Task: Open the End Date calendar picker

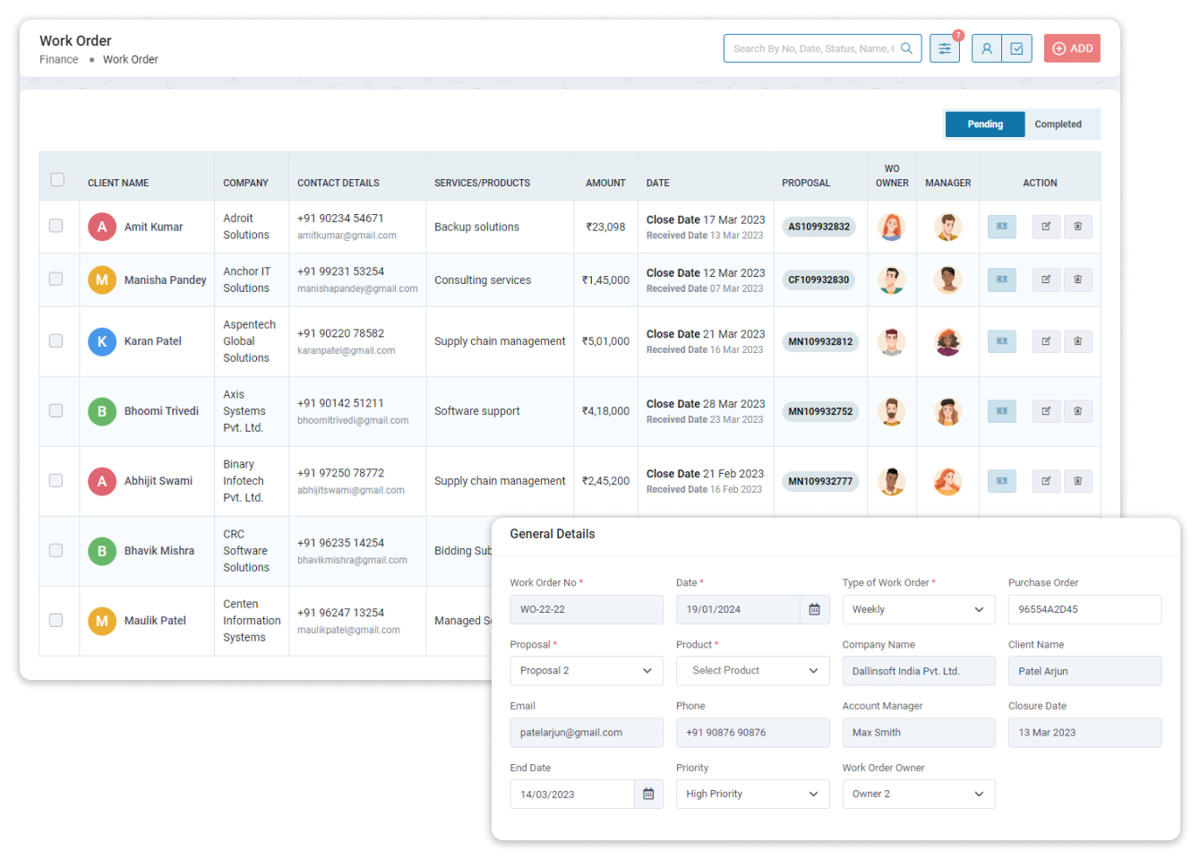Action: pos(648,794)
